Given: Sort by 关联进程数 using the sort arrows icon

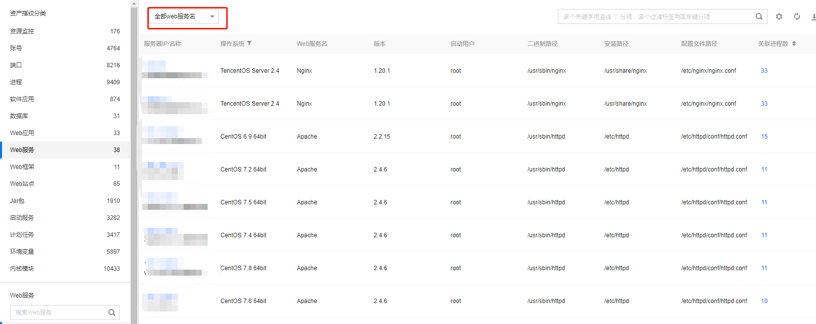Looking at the screenshot, I should pyautogui.click(x=794, y=43).
